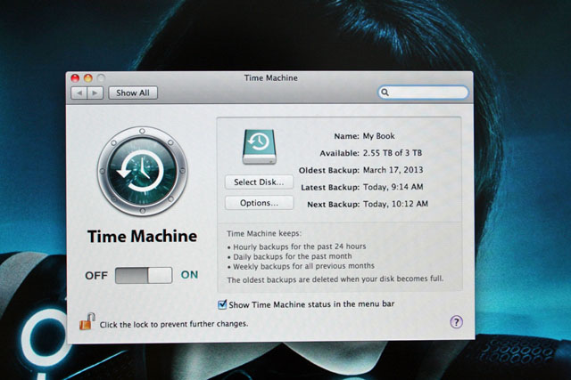Click the 'Time Machine' window title

tap(270, 77)
